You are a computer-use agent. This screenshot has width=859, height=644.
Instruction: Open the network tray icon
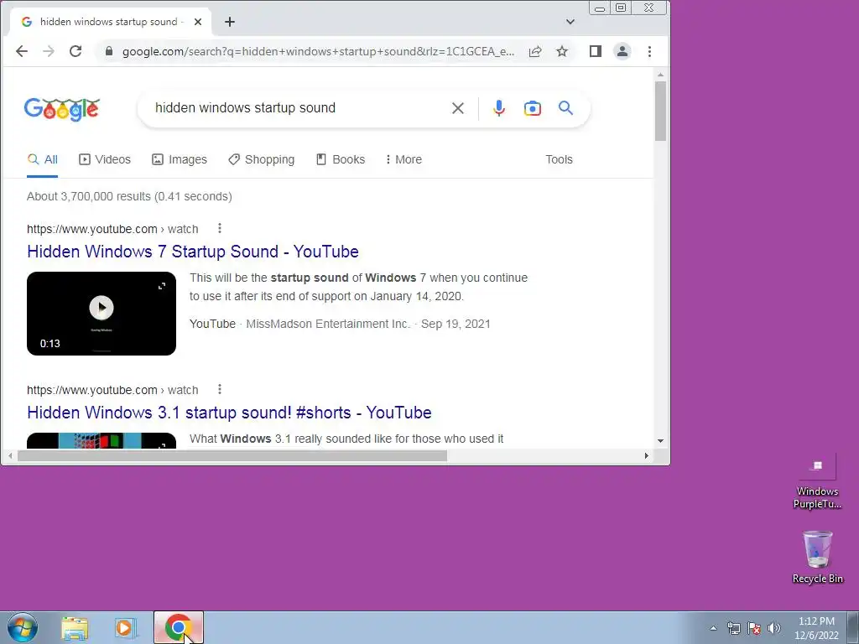point(733,628)
